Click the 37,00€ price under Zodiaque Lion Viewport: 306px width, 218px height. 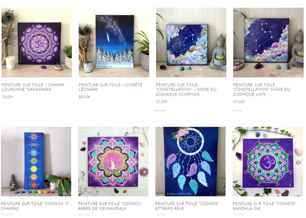click(239, 101)
